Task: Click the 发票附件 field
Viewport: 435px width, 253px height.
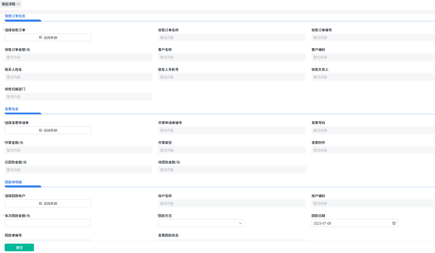Action: pos(373,150)
